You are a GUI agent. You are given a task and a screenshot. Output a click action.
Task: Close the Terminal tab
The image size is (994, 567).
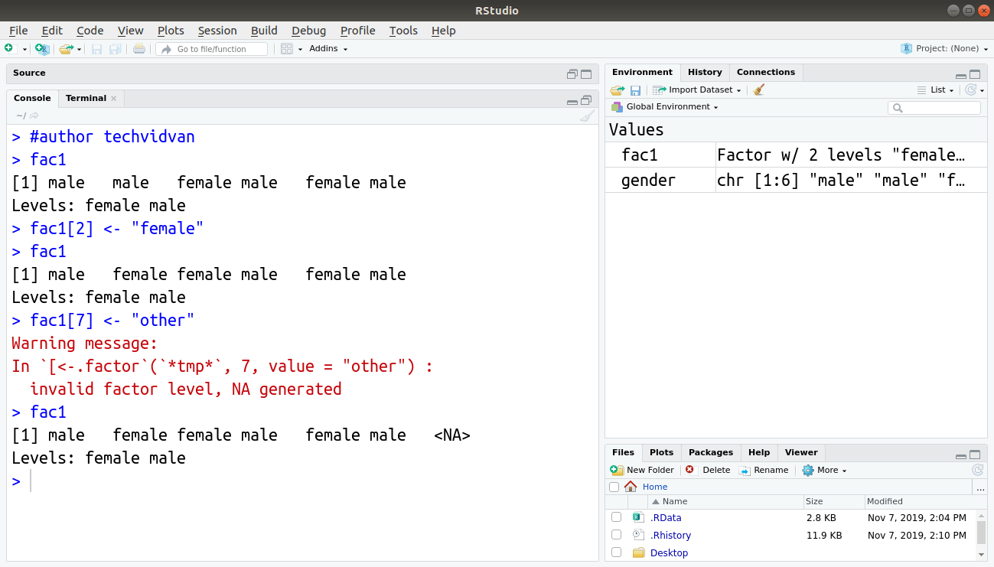(114, 98)
